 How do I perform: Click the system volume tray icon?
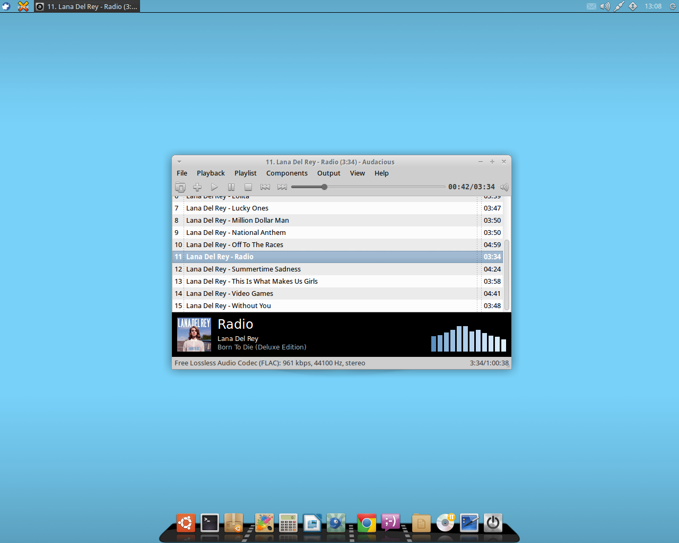click(605, 6)
